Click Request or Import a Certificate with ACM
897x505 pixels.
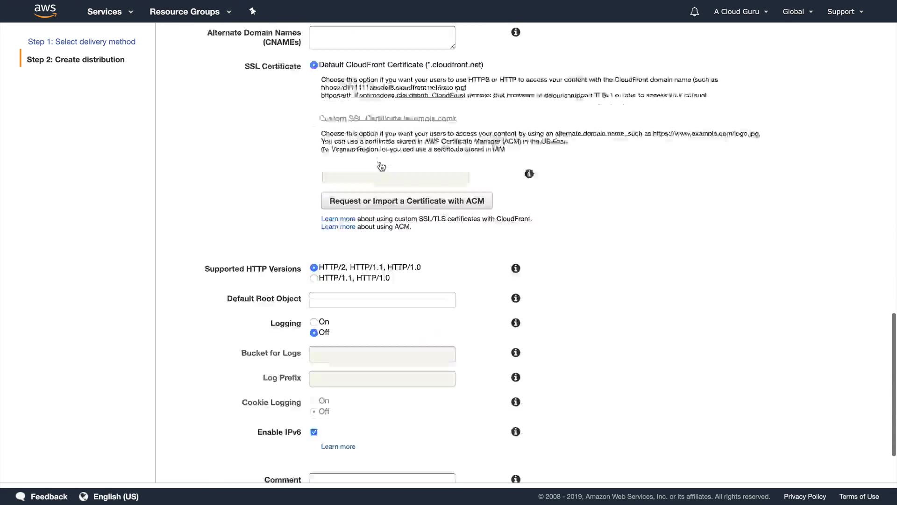[x=406, y=201]
